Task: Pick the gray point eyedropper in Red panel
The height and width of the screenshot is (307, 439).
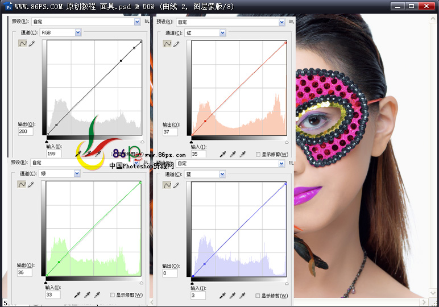Action: pos(233,154)
